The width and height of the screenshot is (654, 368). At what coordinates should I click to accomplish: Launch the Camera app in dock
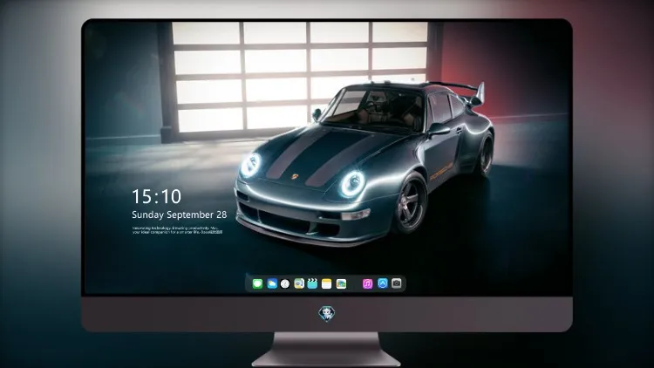point(397,283)
